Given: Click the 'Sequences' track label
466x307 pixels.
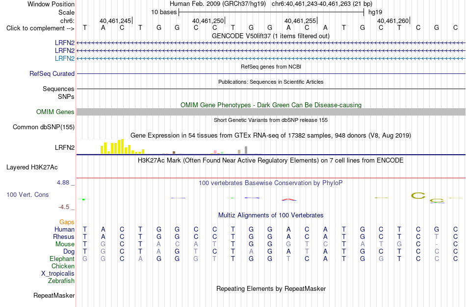Looking at the screenshot, I should click(x=58, y=89).
